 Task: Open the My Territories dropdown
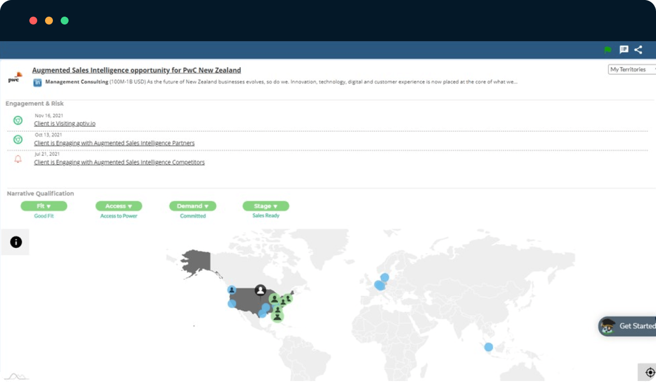click(632, 70)
